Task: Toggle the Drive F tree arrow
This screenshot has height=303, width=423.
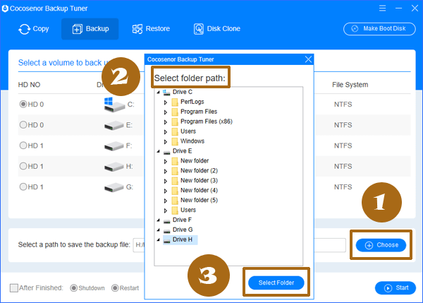Action: click(x=159, y=220)
